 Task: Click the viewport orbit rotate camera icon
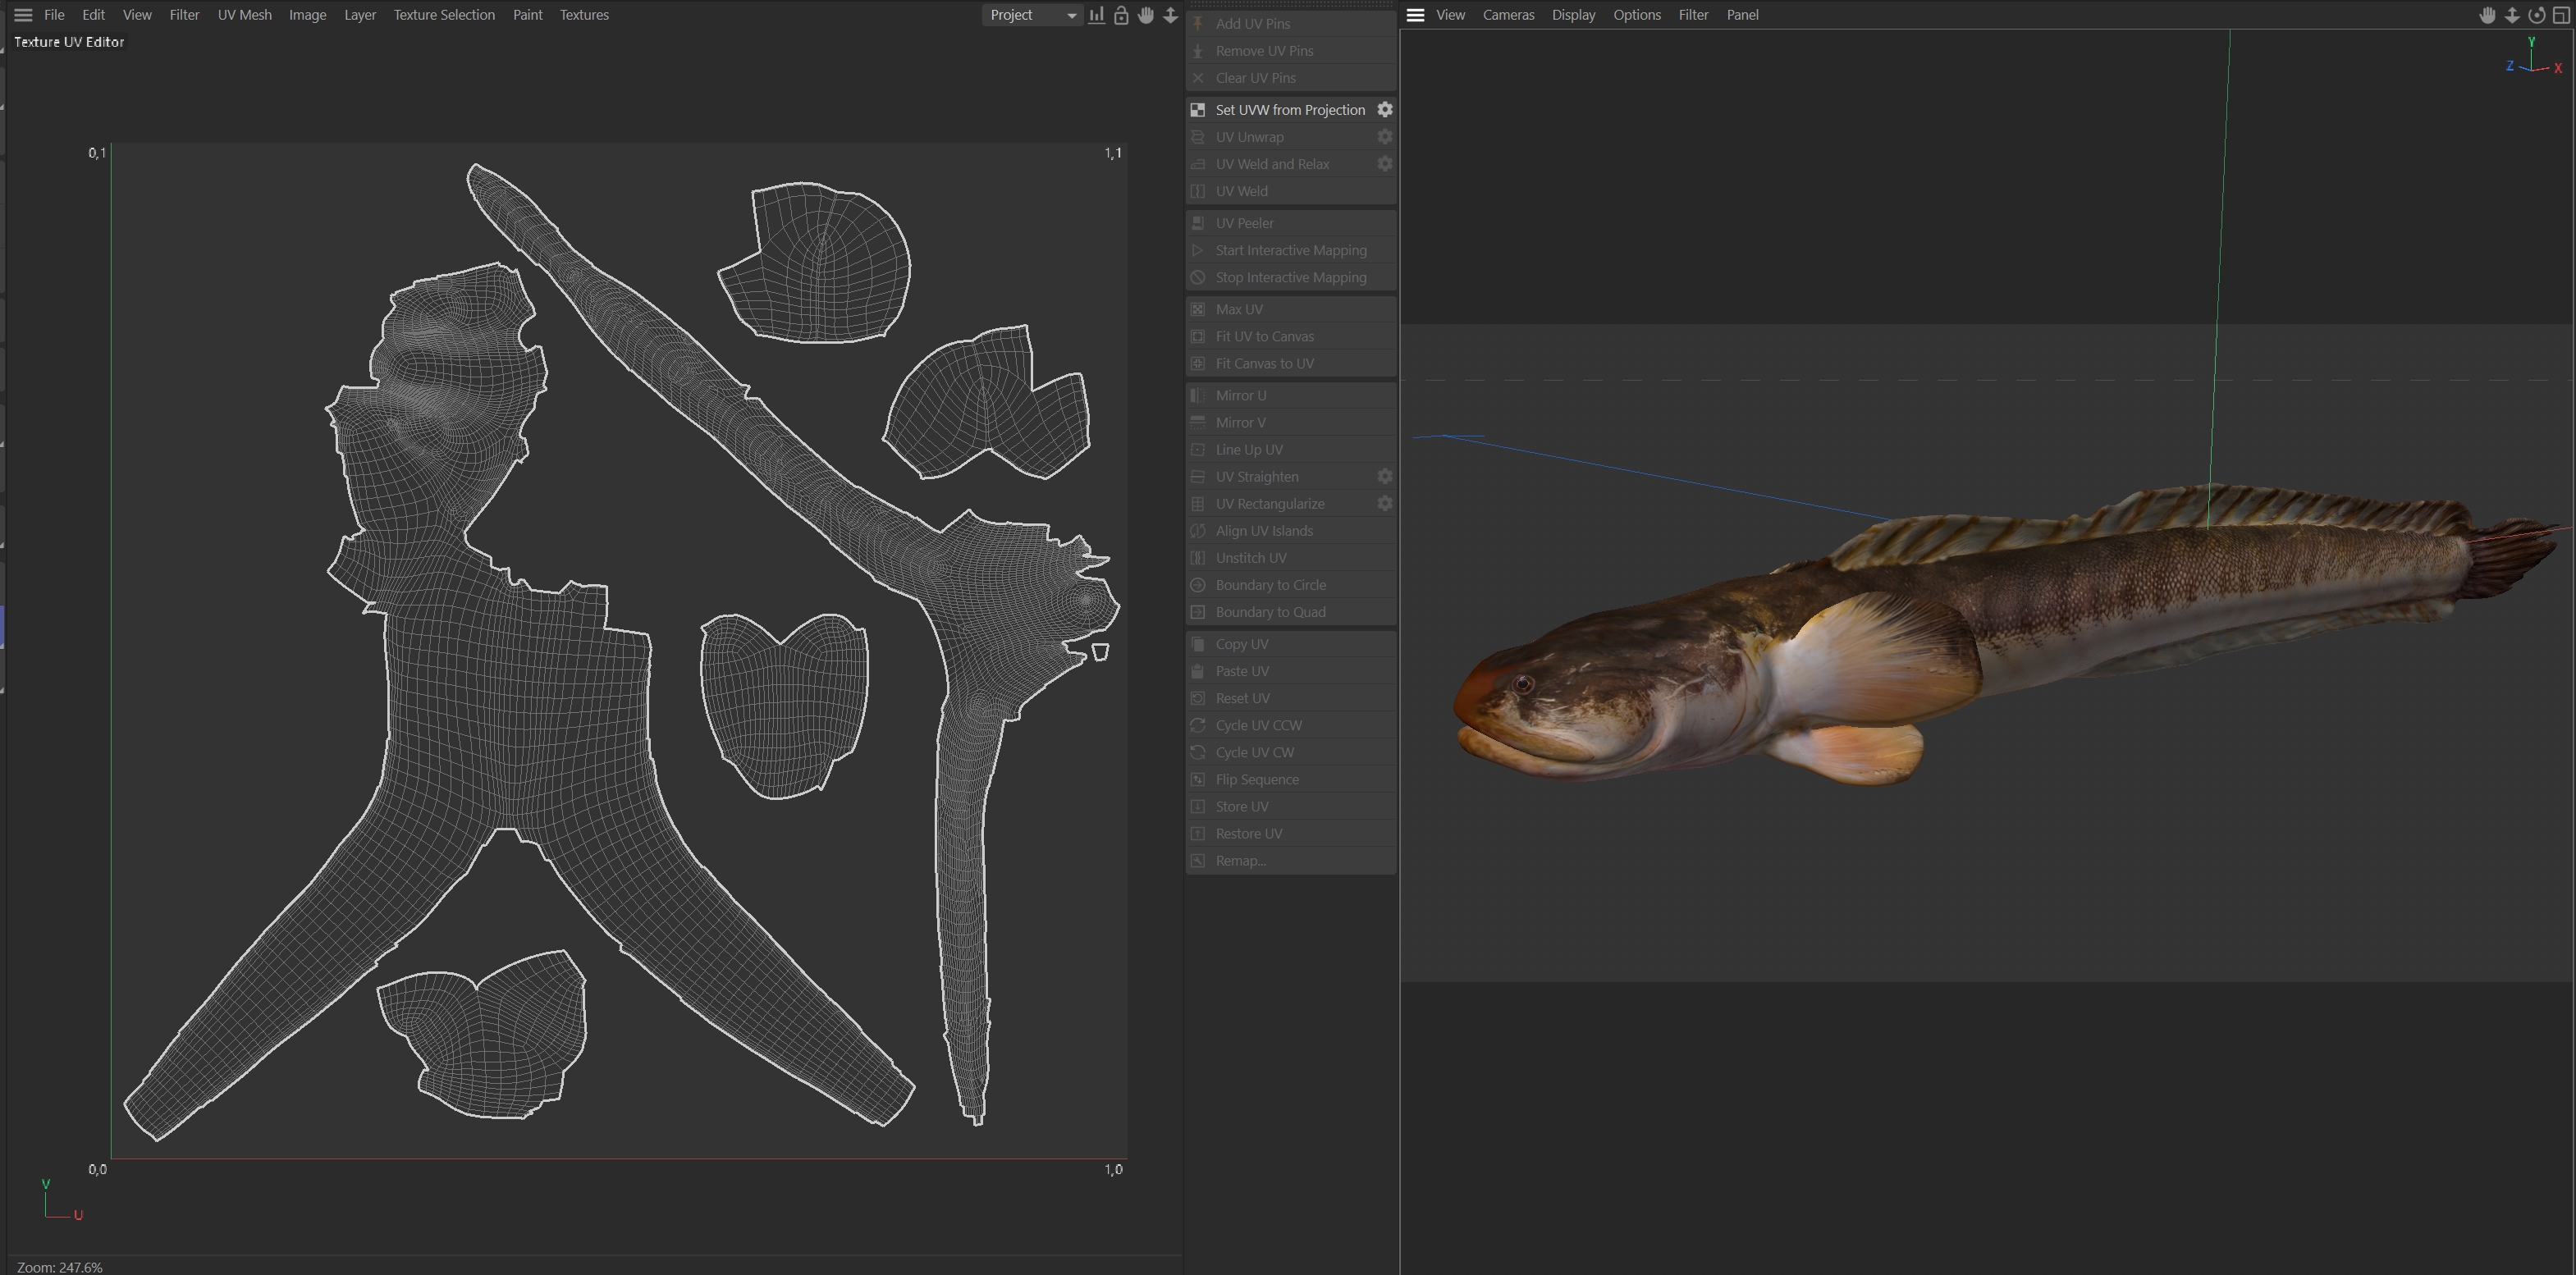pyautogui.click(x=2537, y=15)
